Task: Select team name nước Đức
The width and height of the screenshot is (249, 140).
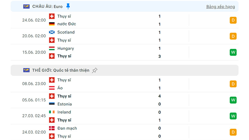Action: [67, 24]
